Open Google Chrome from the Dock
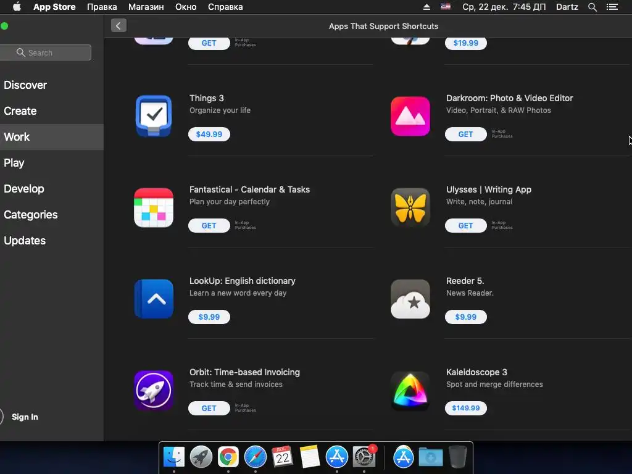The width and height of the screenshot is (632, 474). tap(228, 457)
